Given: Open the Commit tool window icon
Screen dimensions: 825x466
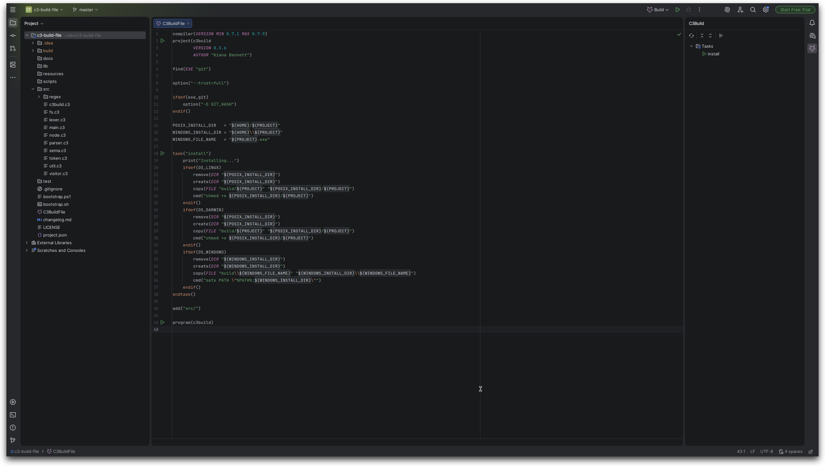Looking at the screenshot, I should pos(13,36).
